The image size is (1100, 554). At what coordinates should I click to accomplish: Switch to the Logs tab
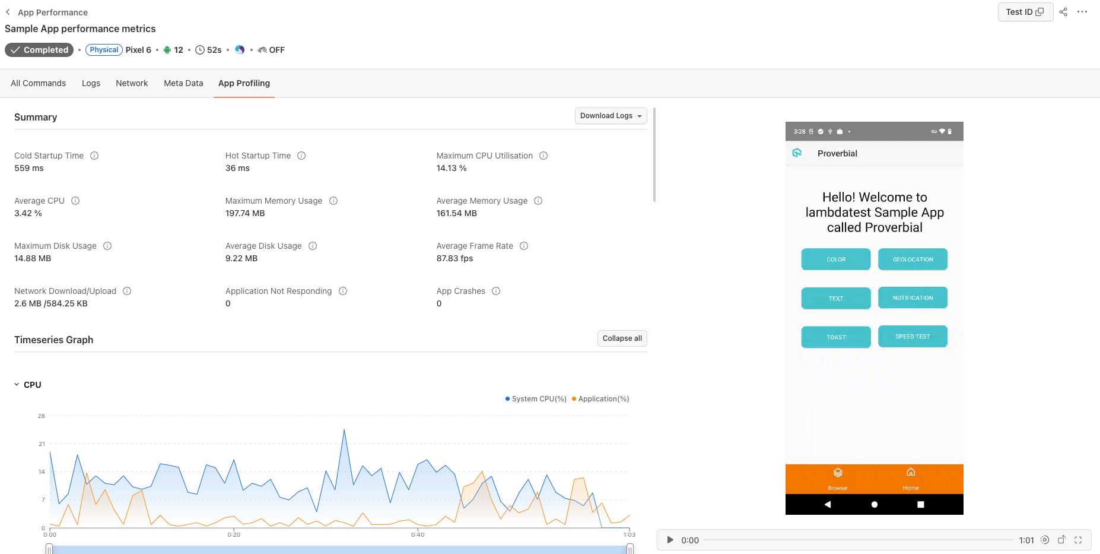pyautogui.click(x=91, y=83)
